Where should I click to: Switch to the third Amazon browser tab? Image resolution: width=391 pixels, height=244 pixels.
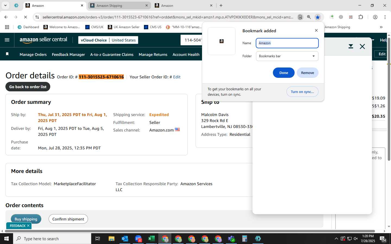(x=184, y=5)
